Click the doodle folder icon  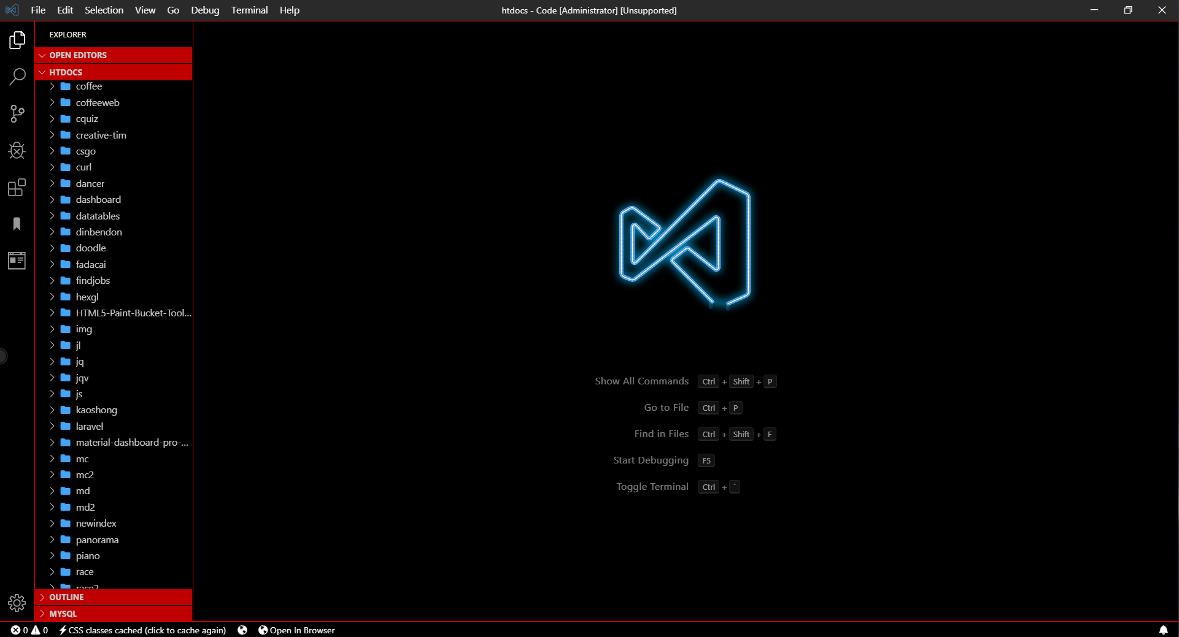66,248
